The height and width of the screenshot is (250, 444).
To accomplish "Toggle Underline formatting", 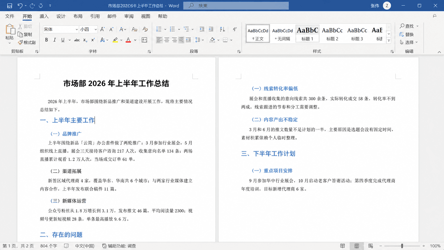I will pyautogui.click(x=63, y=40).
